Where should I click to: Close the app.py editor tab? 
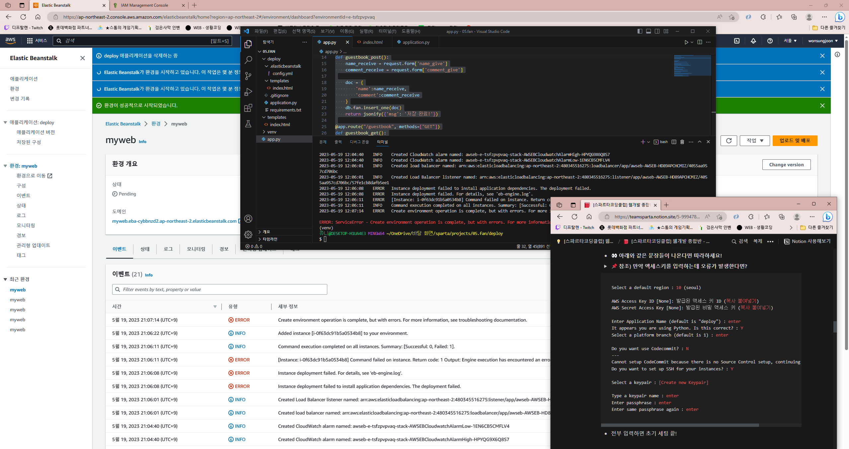[347, 42]
